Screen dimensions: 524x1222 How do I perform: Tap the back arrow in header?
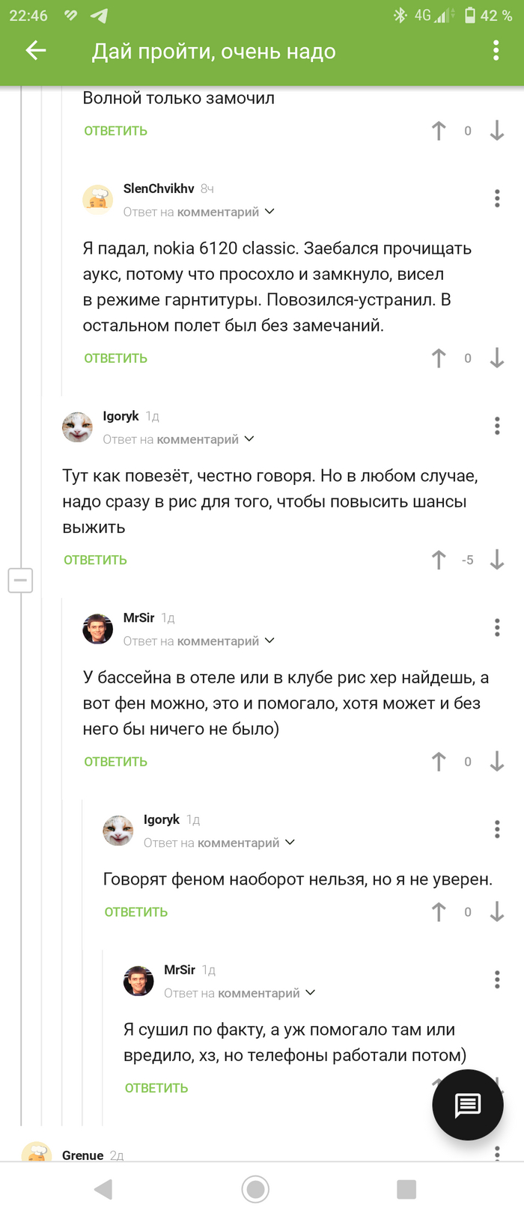click(x=36, y=50)
